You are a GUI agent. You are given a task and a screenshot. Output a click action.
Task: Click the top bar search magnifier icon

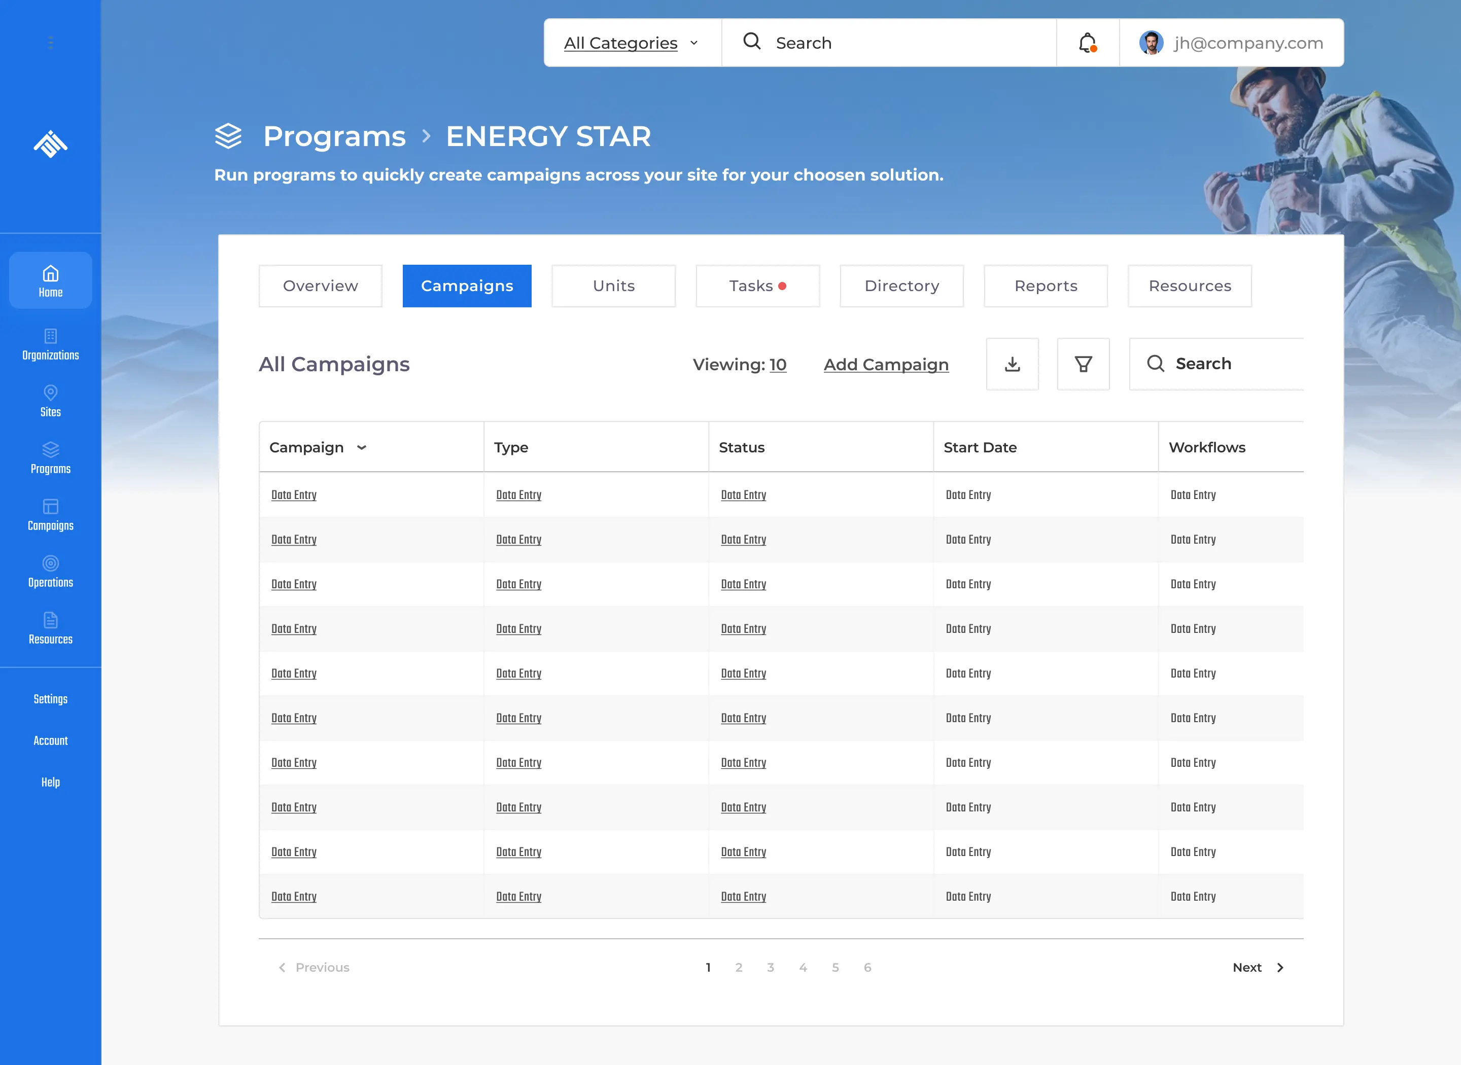(752, 42)
